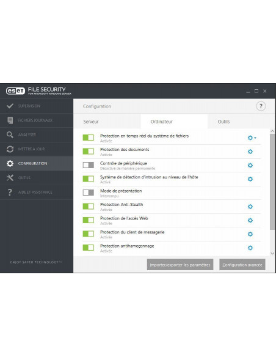
Task: Open settings gear for Protection des documents
Action: [250, 152]
